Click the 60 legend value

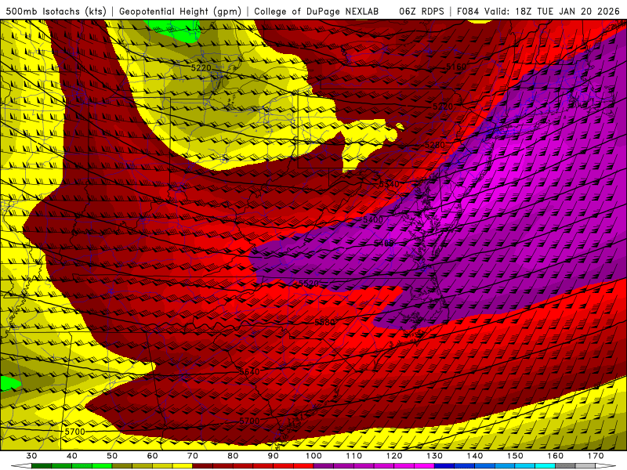click(x=152, y=456)
